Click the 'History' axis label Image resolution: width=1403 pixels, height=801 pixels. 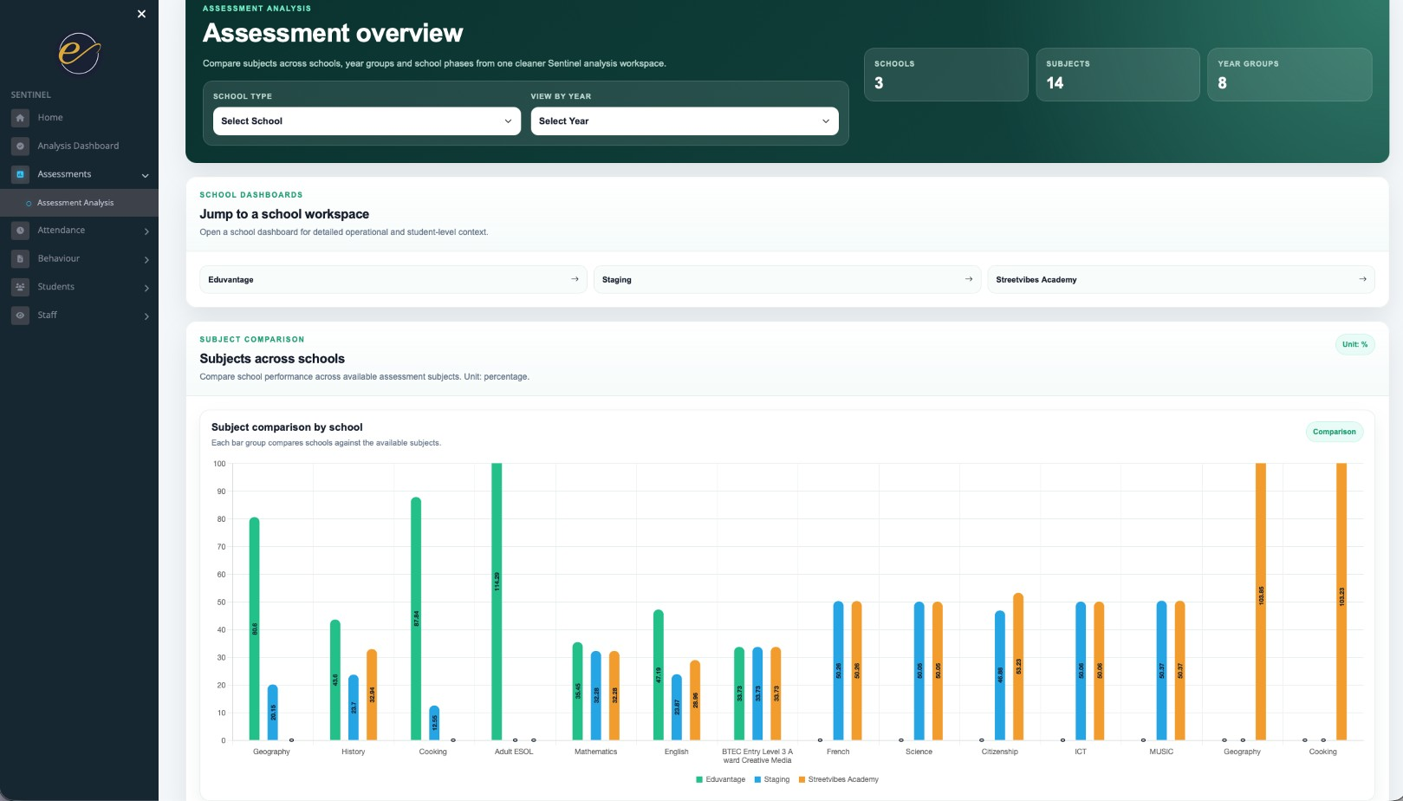(x=353, y=752)
